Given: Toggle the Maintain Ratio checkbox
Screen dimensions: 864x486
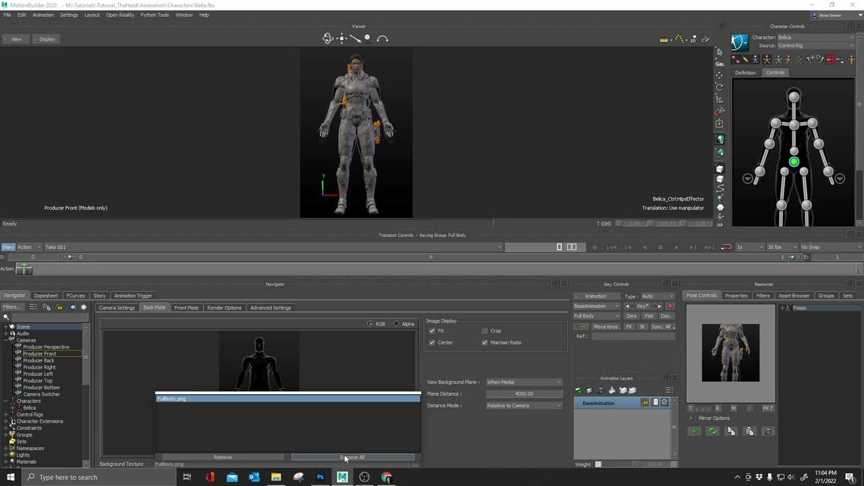Looking at the screenshot, I should (485, 342).
